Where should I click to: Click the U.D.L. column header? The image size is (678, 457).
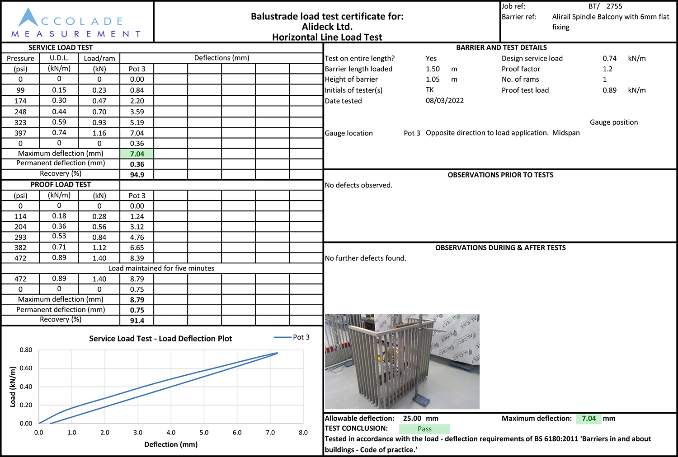tap(59, 58)
